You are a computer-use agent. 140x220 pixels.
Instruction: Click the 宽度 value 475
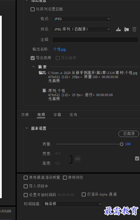58,154
